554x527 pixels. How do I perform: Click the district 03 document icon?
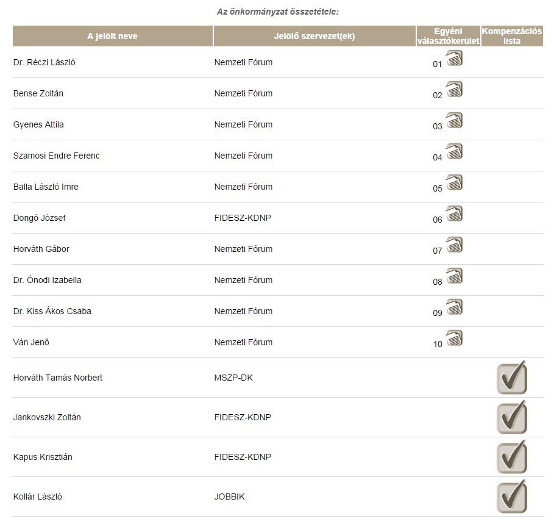click(455, 121)
